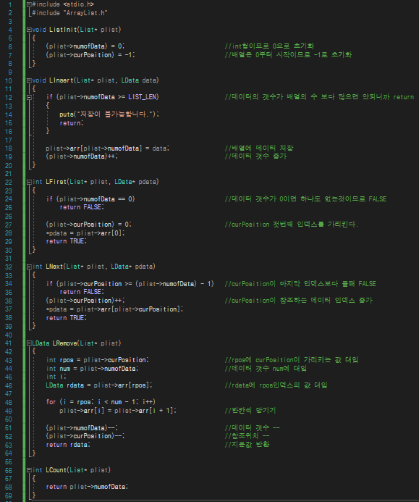Screen dimensions: 419x502
Task: Click the green change-tracking margin bar
Action: 24,251
